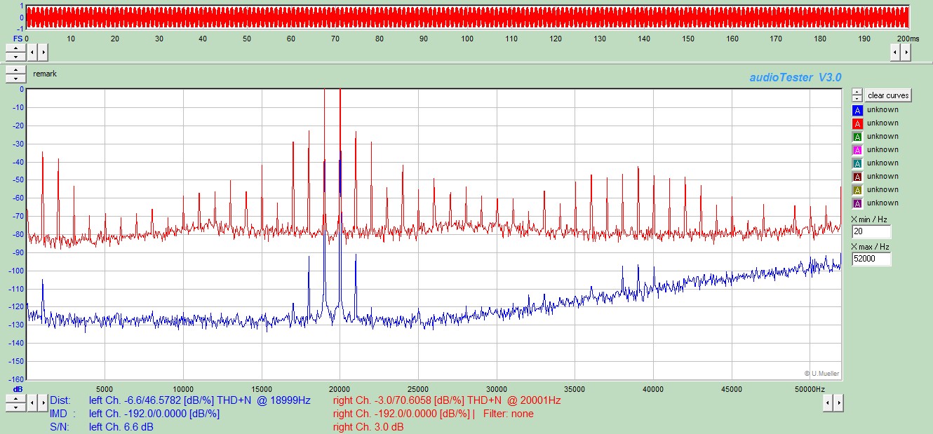Click down arrow left of remark label
Viewport: 933px width, 434px height.
(15, 78)
